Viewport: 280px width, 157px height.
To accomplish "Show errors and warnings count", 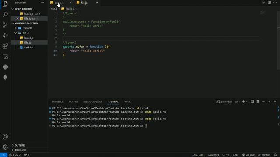I will [14, 155].
